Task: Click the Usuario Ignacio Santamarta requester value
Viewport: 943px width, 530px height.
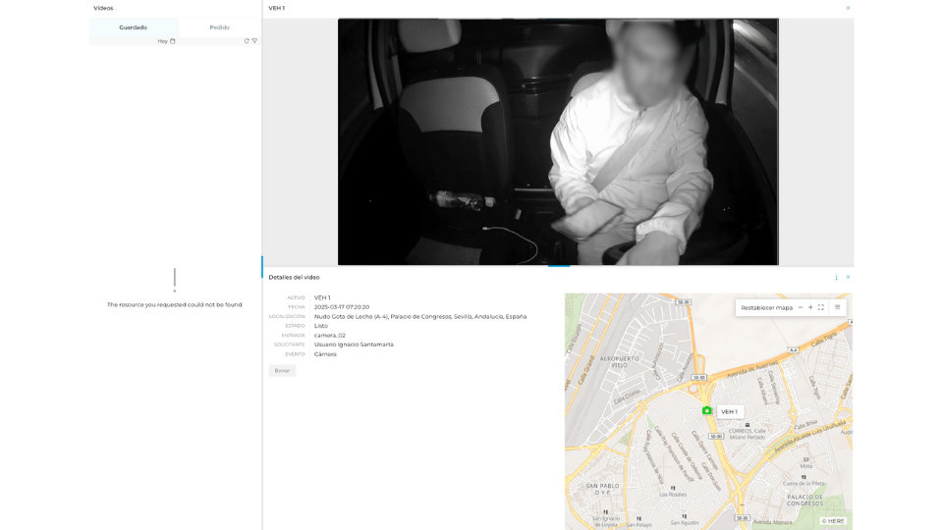Action: click(x=354, y=344)
